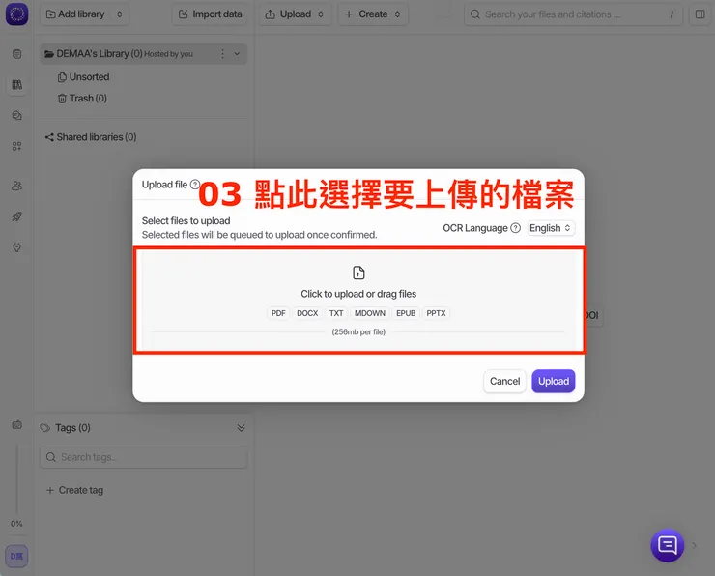This screenshot has width=715, height=576.
Task: Open the library books sidebar icon
Action: [16, 84]
